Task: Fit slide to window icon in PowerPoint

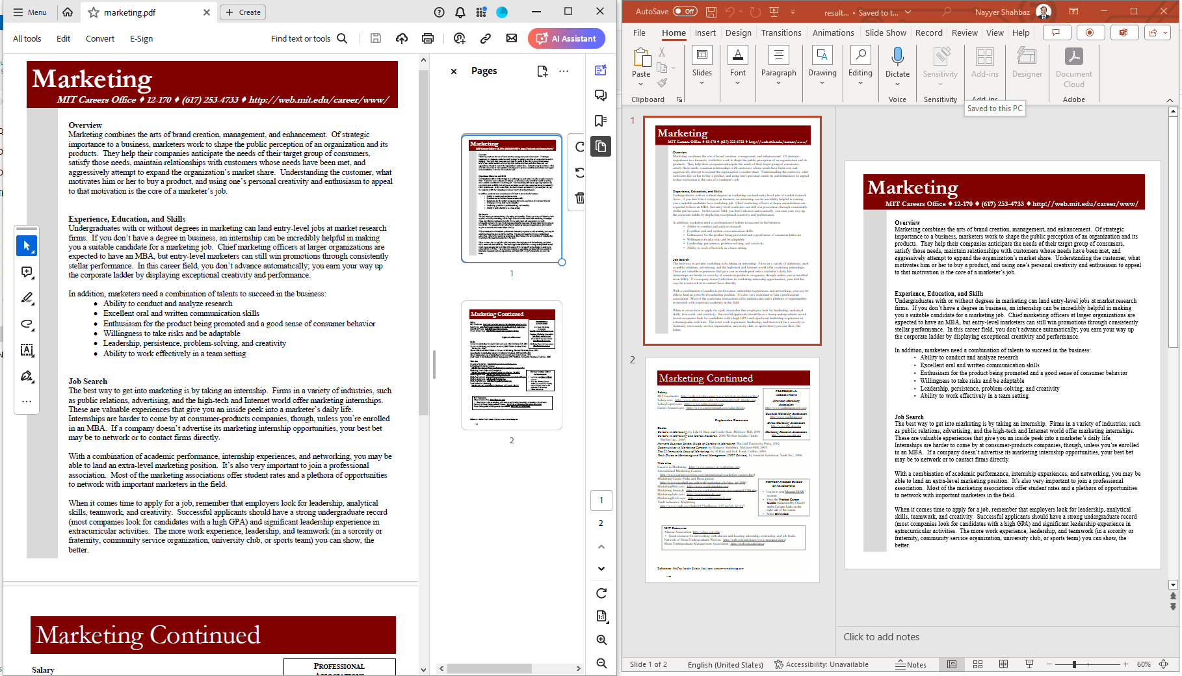Action: click(1164, 664)
